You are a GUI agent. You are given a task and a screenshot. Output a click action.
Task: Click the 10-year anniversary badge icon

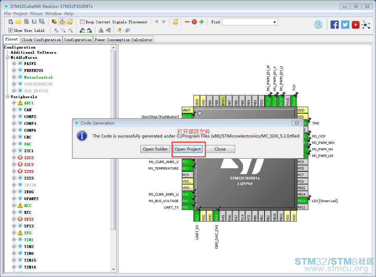click(318, 25)
